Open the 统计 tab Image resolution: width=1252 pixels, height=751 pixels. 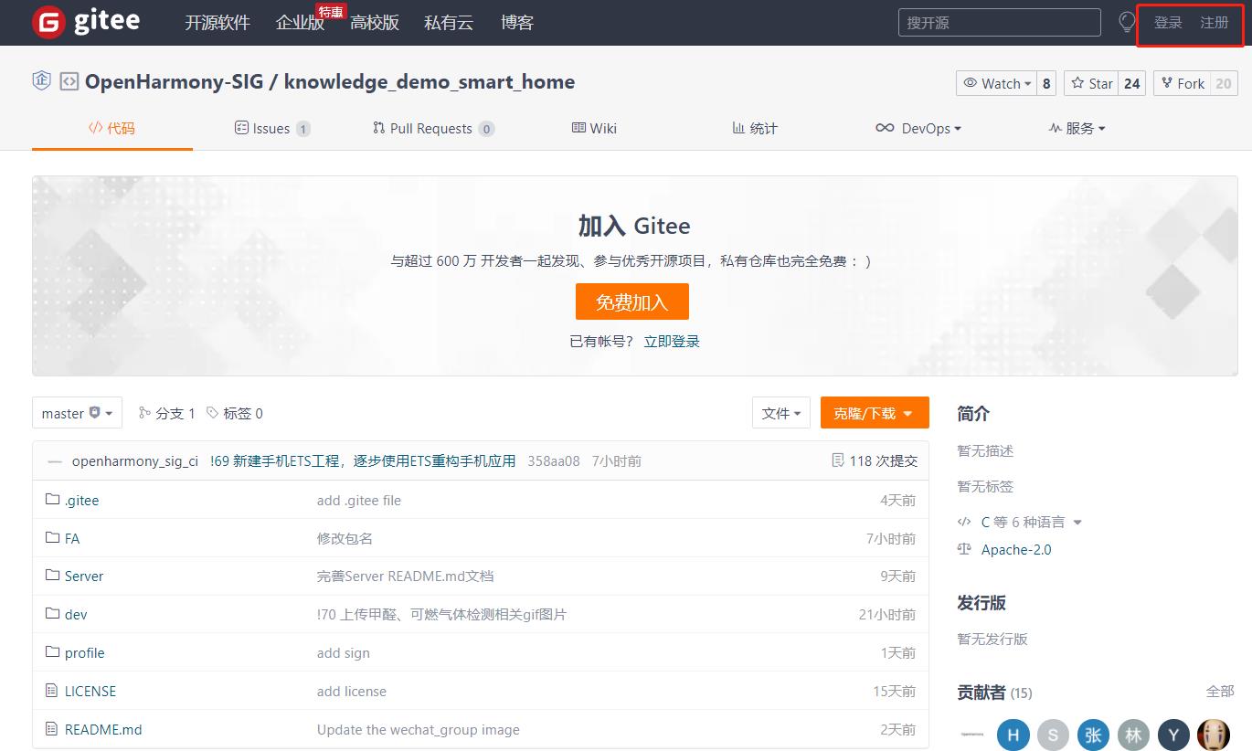pos(755,128)
